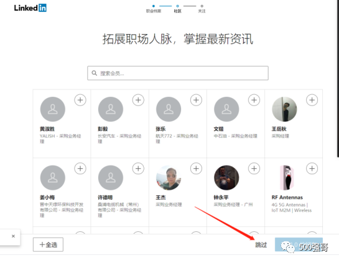339x263 pixels.
Task: Add 王岳秋 with the plus button
Action: click(x=312, y=100)
